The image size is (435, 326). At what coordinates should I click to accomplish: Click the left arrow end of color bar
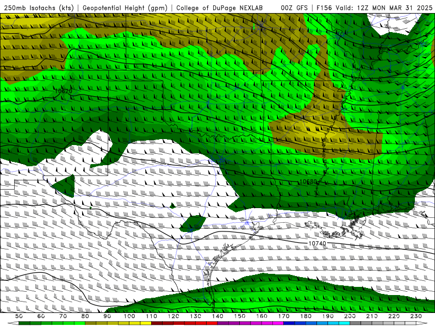13,323
